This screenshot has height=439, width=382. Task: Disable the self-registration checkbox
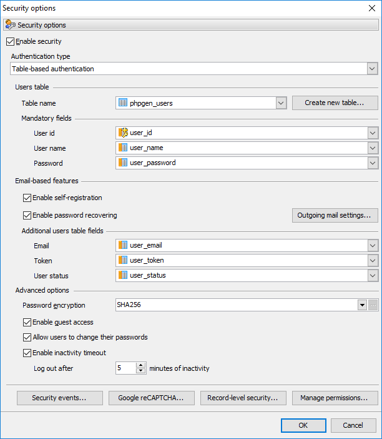pos(27,198)
